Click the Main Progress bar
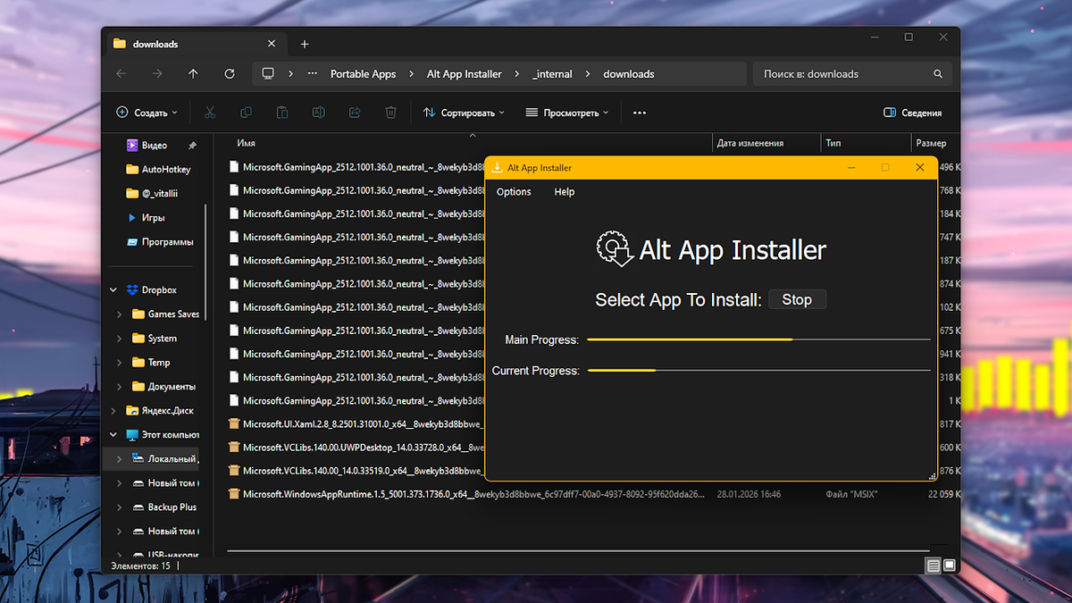The image size is (1072, 603). pyautogui.click(x=758, y=339)
